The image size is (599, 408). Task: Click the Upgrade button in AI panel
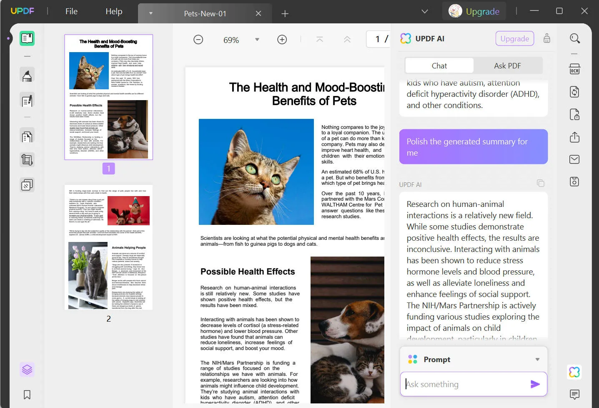514,39
